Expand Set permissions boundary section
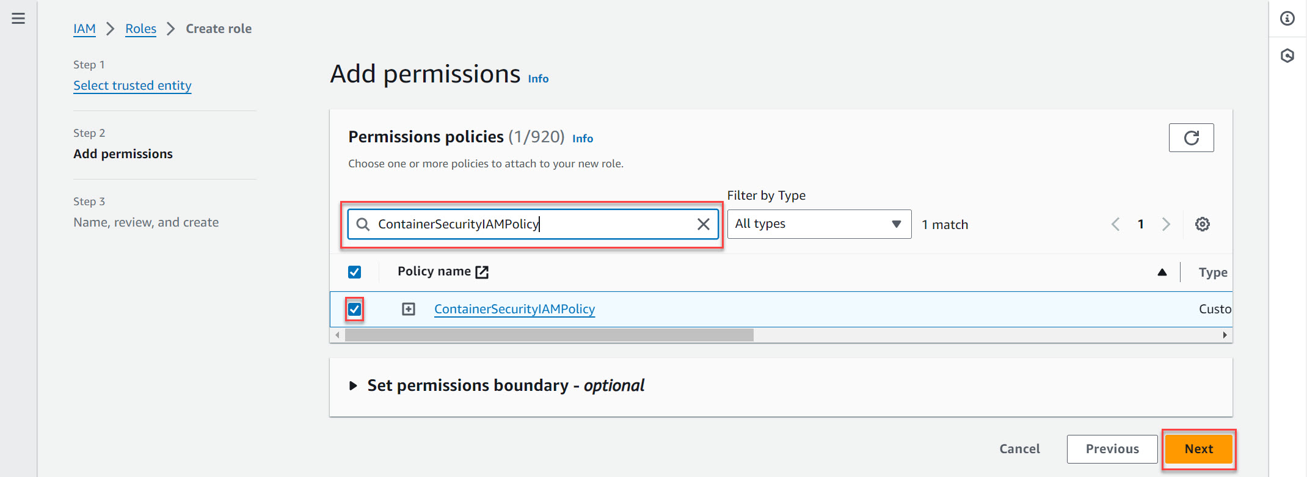Viewport: 1307px width, 477px height. [x=353, y=386]
